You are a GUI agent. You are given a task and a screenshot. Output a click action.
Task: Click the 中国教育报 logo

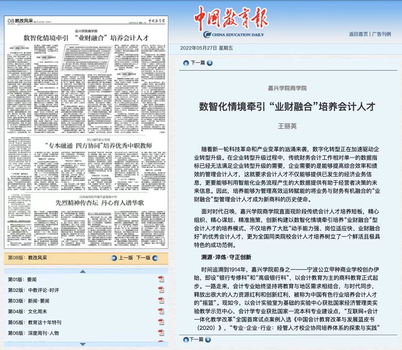tap(231, 21)
